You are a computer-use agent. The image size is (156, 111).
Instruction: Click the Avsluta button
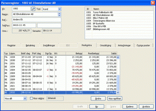pyautogui.click(x=146, y=107)
